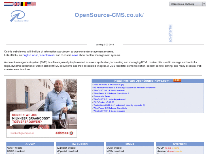Click the Overzicht column header
Viewport: 206px width, 154px height.
(180, 144)
